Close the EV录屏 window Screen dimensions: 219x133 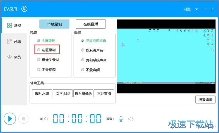click(213, 9)
